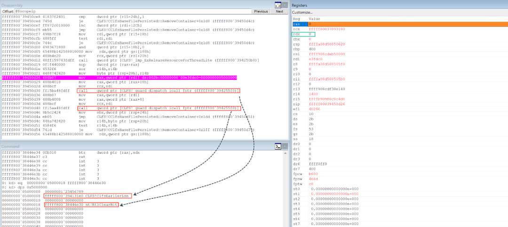Click the Command window terminal icon
This screenshot has width=508, height=227.
pos(278,147)
